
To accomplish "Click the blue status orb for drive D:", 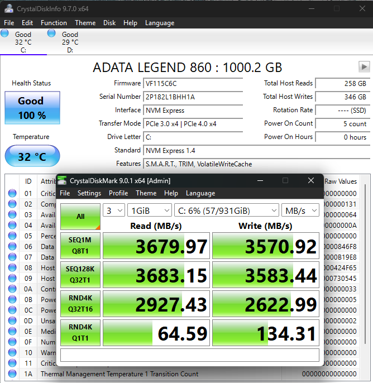I will (x=51, y=33).
